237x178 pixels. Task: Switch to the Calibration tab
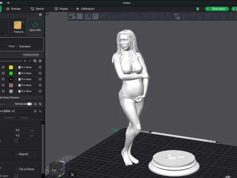(85, 9)
